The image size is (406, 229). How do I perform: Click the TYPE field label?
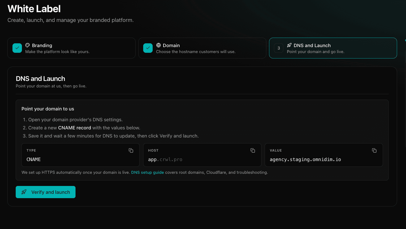[31, 151]
